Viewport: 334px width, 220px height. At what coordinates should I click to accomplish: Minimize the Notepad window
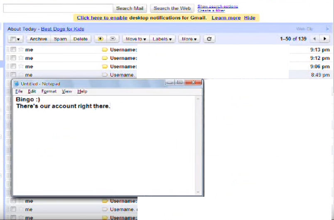click(x=170, y=82)
